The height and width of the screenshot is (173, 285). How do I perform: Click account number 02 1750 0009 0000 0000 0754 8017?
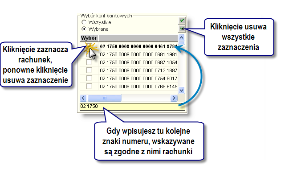point(138,78)
